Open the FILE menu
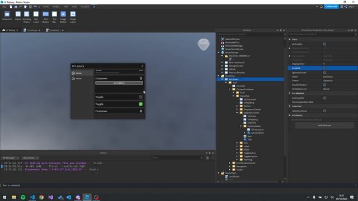Image resolution: width=358 pixels, height=201 pixels. [x=4, y=7]
